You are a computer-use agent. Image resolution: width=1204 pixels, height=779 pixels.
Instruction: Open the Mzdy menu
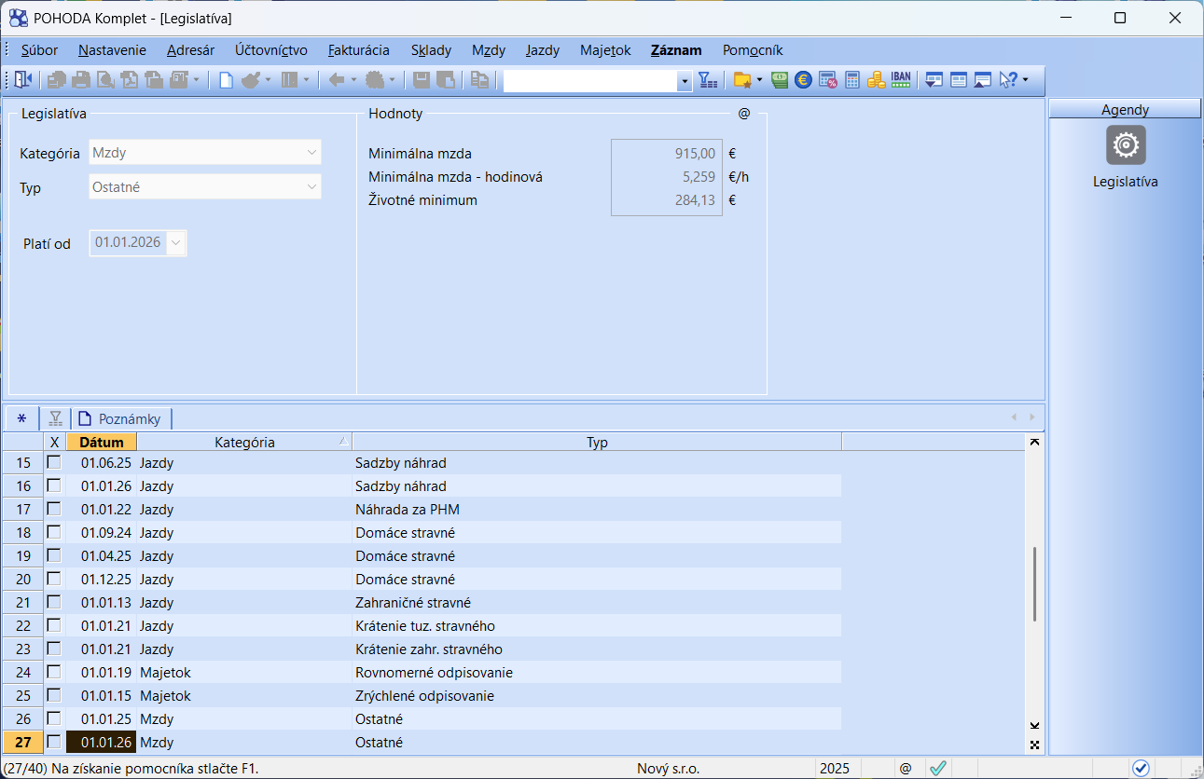click(488, 50)
